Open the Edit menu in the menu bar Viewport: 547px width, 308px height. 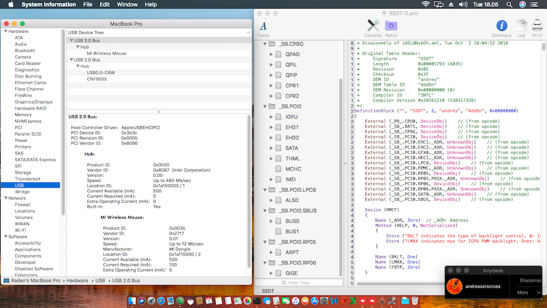[x=105, y=5]
